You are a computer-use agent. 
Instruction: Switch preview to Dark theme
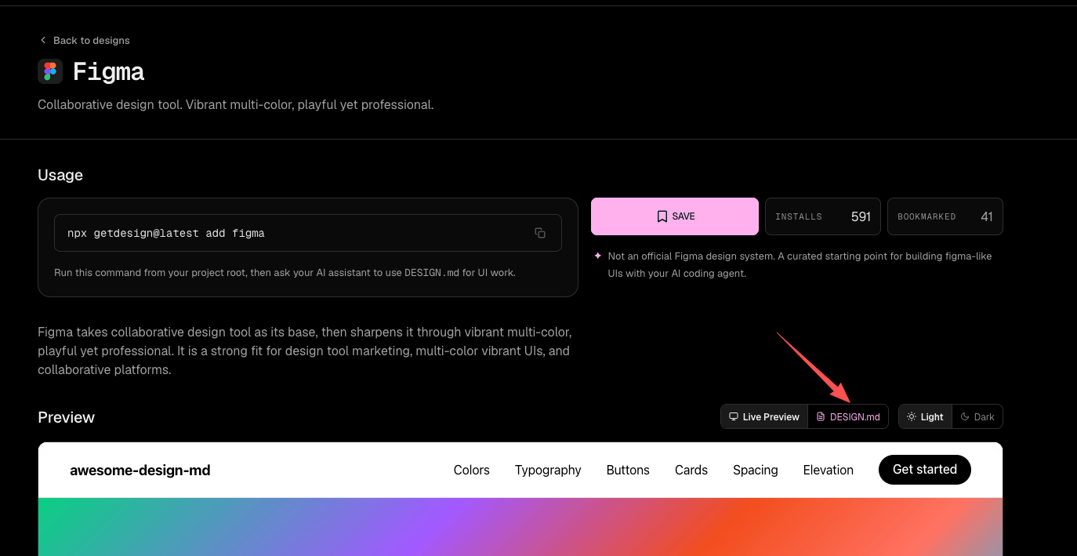[x=977, y=416]
